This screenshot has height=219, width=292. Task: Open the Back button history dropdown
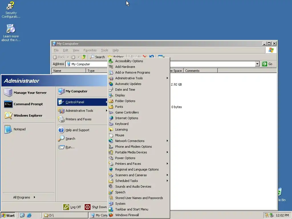pos(68,57)
